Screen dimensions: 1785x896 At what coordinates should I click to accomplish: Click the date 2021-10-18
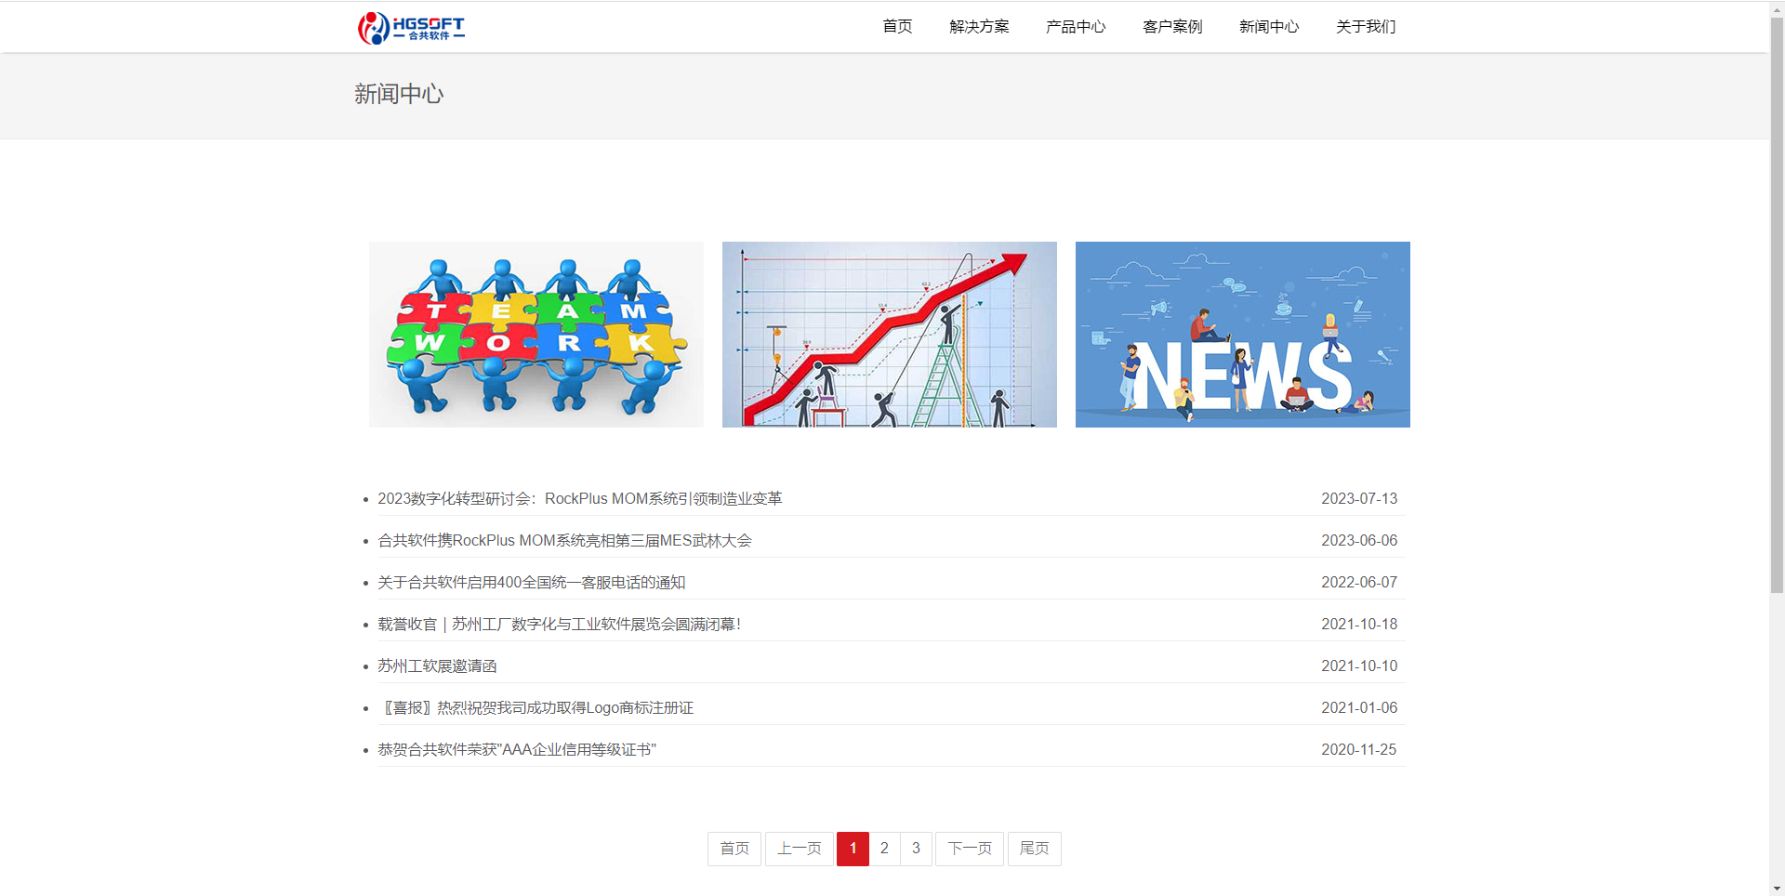pyautogui.click(x=1359, y=625)
